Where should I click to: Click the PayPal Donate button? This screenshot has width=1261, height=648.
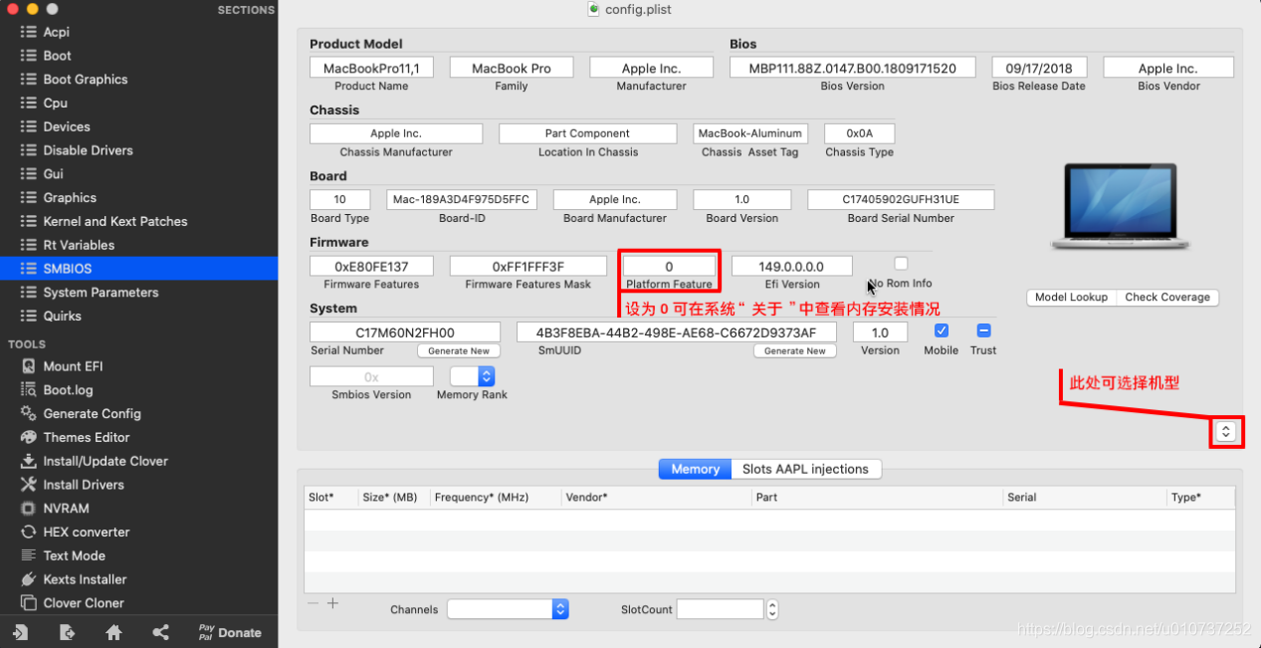click(x=230, y=632)
